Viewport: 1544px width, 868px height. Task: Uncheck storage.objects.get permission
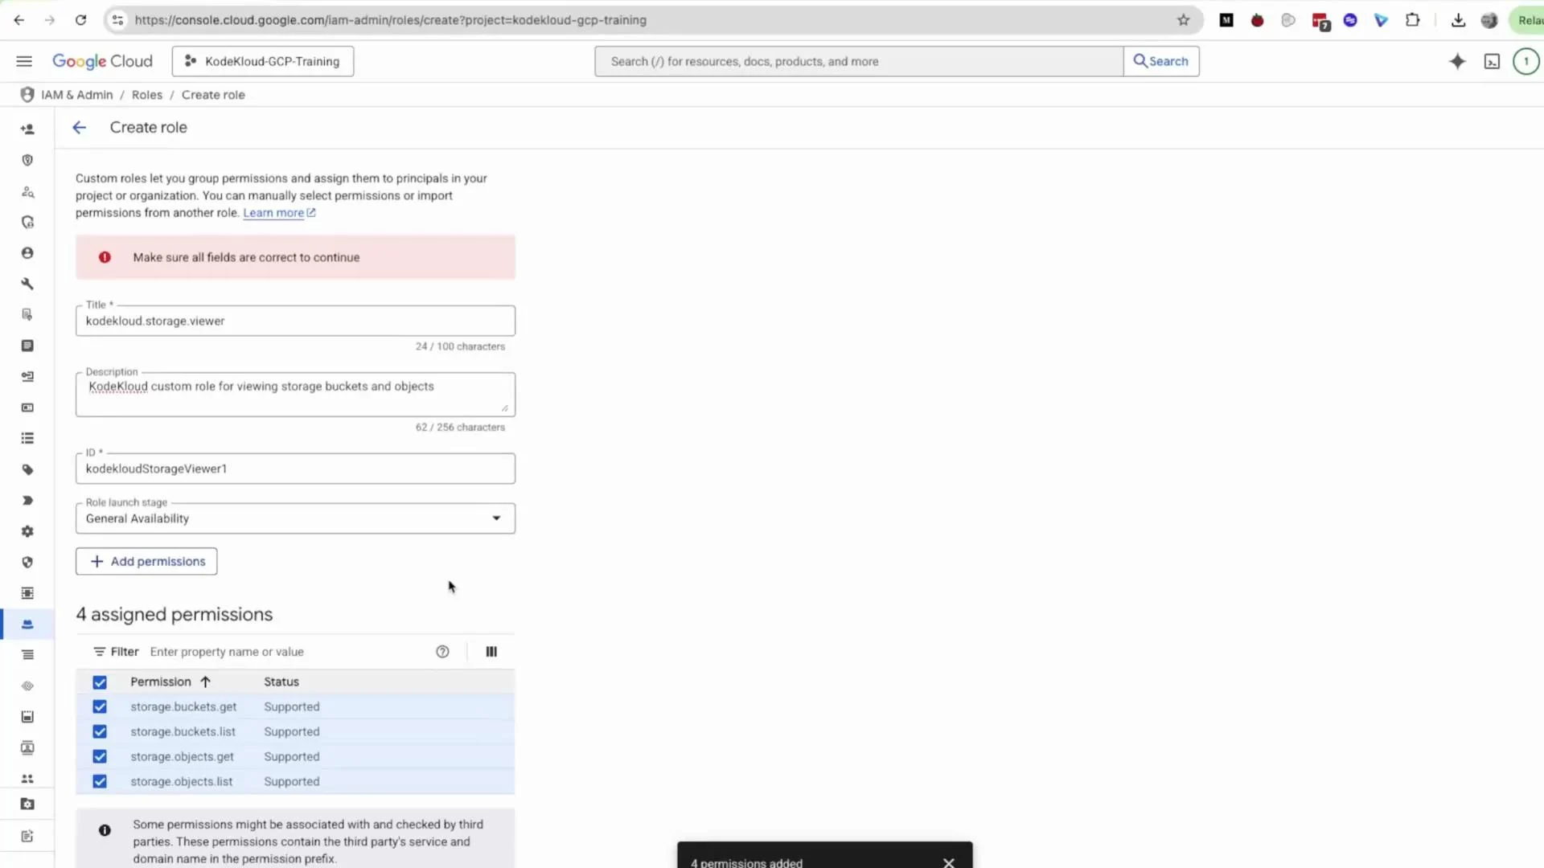point(100,756)
